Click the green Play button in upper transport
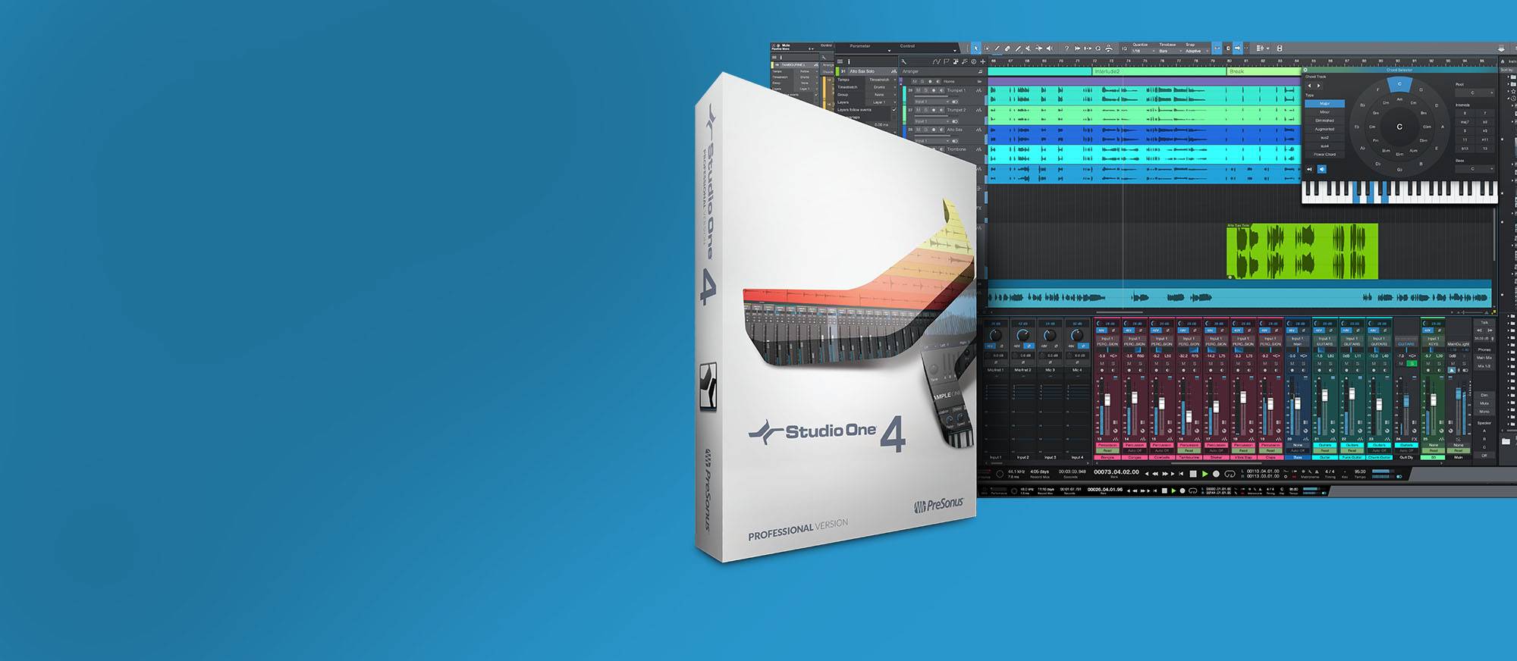The height and width of the screenshot is (661, 1517). [x=1204, y=474]
